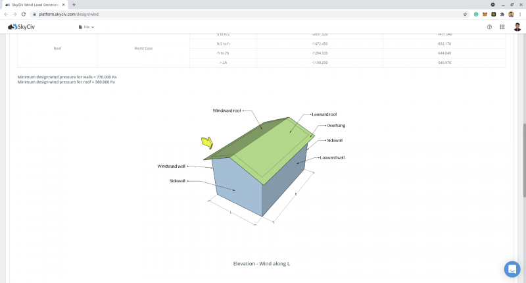Click the SkyCiv user profile avatar
The image size is (526, 283).
click(x=517, y=27)
